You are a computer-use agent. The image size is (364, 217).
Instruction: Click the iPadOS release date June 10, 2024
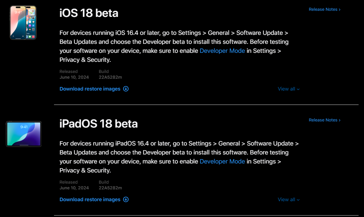[x=74, y=188]
